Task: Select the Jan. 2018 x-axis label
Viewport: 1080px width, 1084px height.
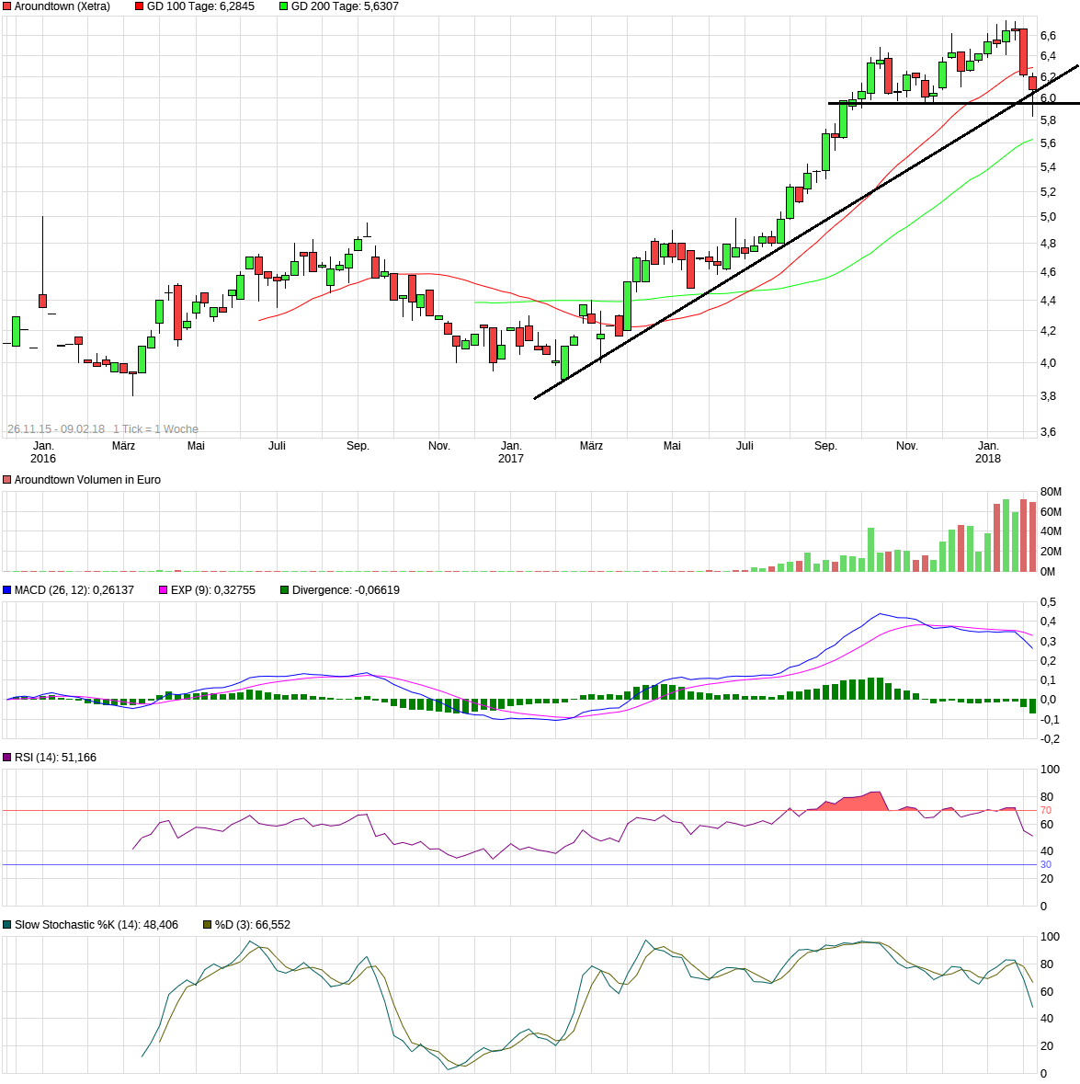Action: coord(988,451)
